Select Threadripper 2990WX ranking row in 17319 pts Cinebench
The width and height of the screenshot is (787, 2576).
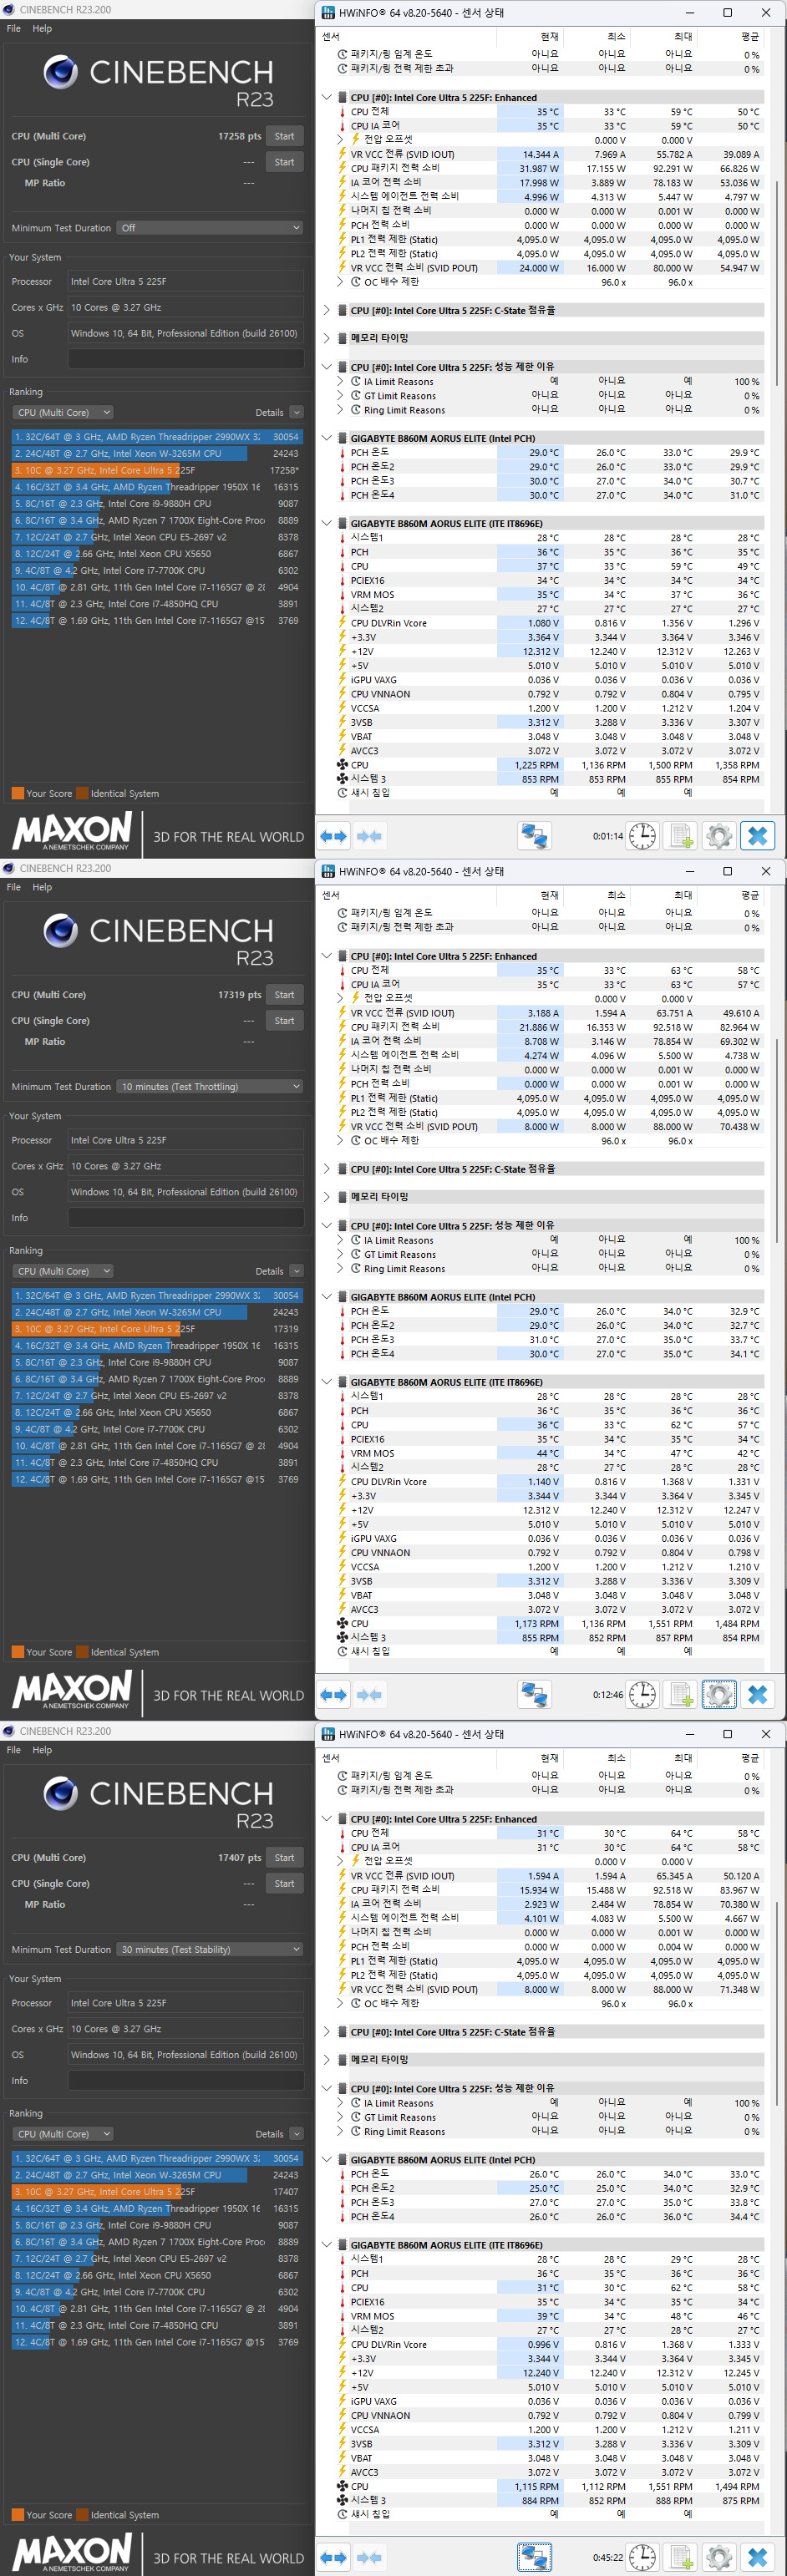[156, 1295]
